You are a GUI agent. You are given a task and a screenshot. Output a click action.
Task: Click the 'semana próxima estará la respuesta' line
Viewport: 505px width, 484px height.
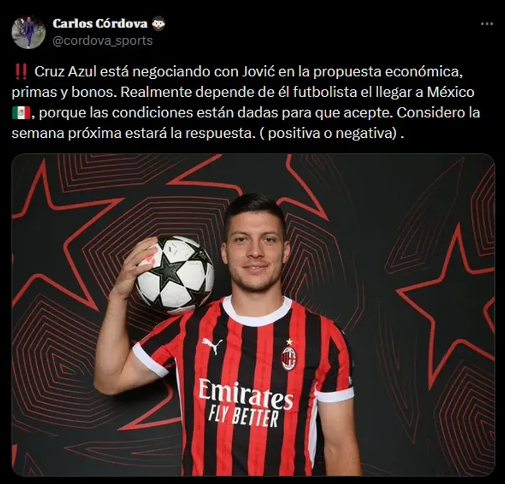pyautogui.click(x=207, y=134)
